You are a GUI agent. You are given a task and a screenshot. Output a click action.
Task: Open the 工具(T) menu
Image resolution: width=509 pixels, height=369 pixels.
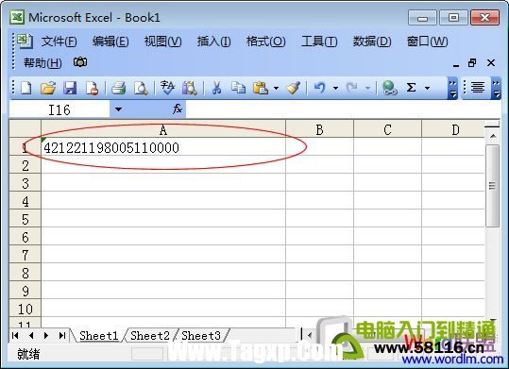coord(319,42)
